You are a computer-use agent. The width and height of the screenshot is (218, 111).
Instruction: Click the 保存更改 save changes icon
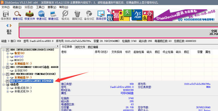(6, 15)
